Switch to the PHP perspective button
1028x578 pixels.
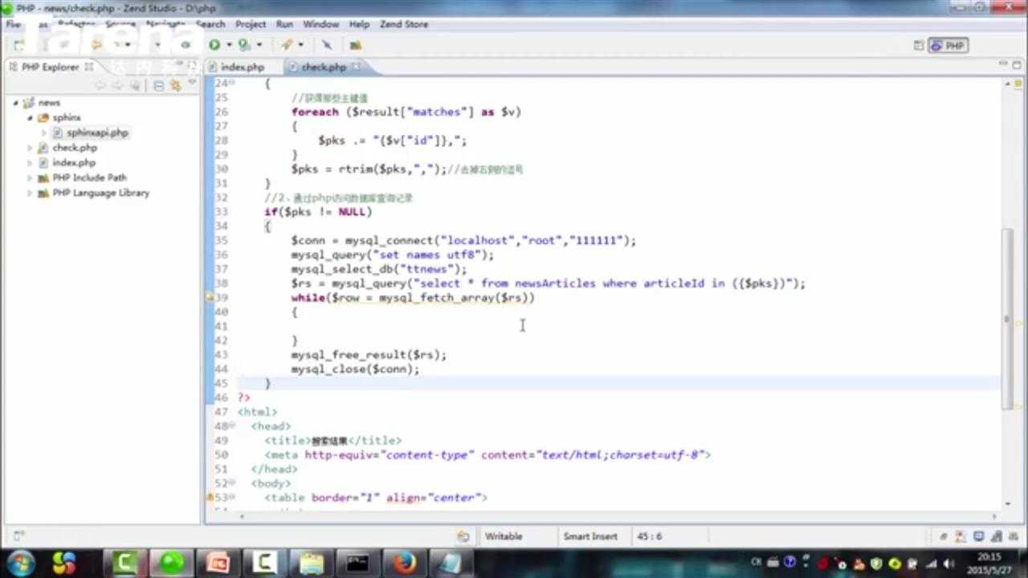(x=948, y=46)
